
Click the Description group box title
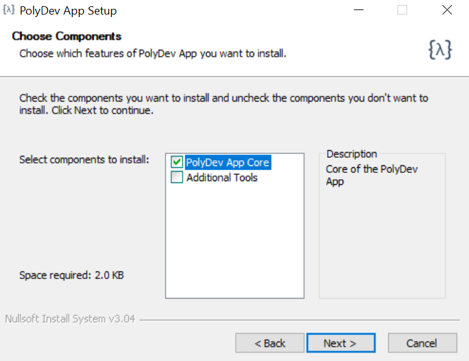click(351, 154)
